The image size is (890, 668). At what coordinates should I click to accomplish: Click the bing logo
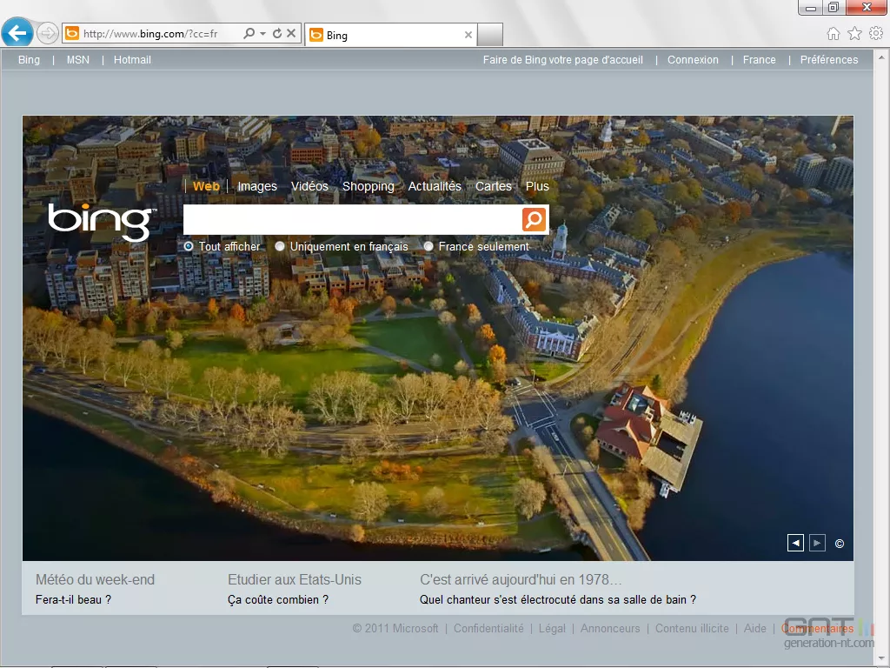(103, 222)
